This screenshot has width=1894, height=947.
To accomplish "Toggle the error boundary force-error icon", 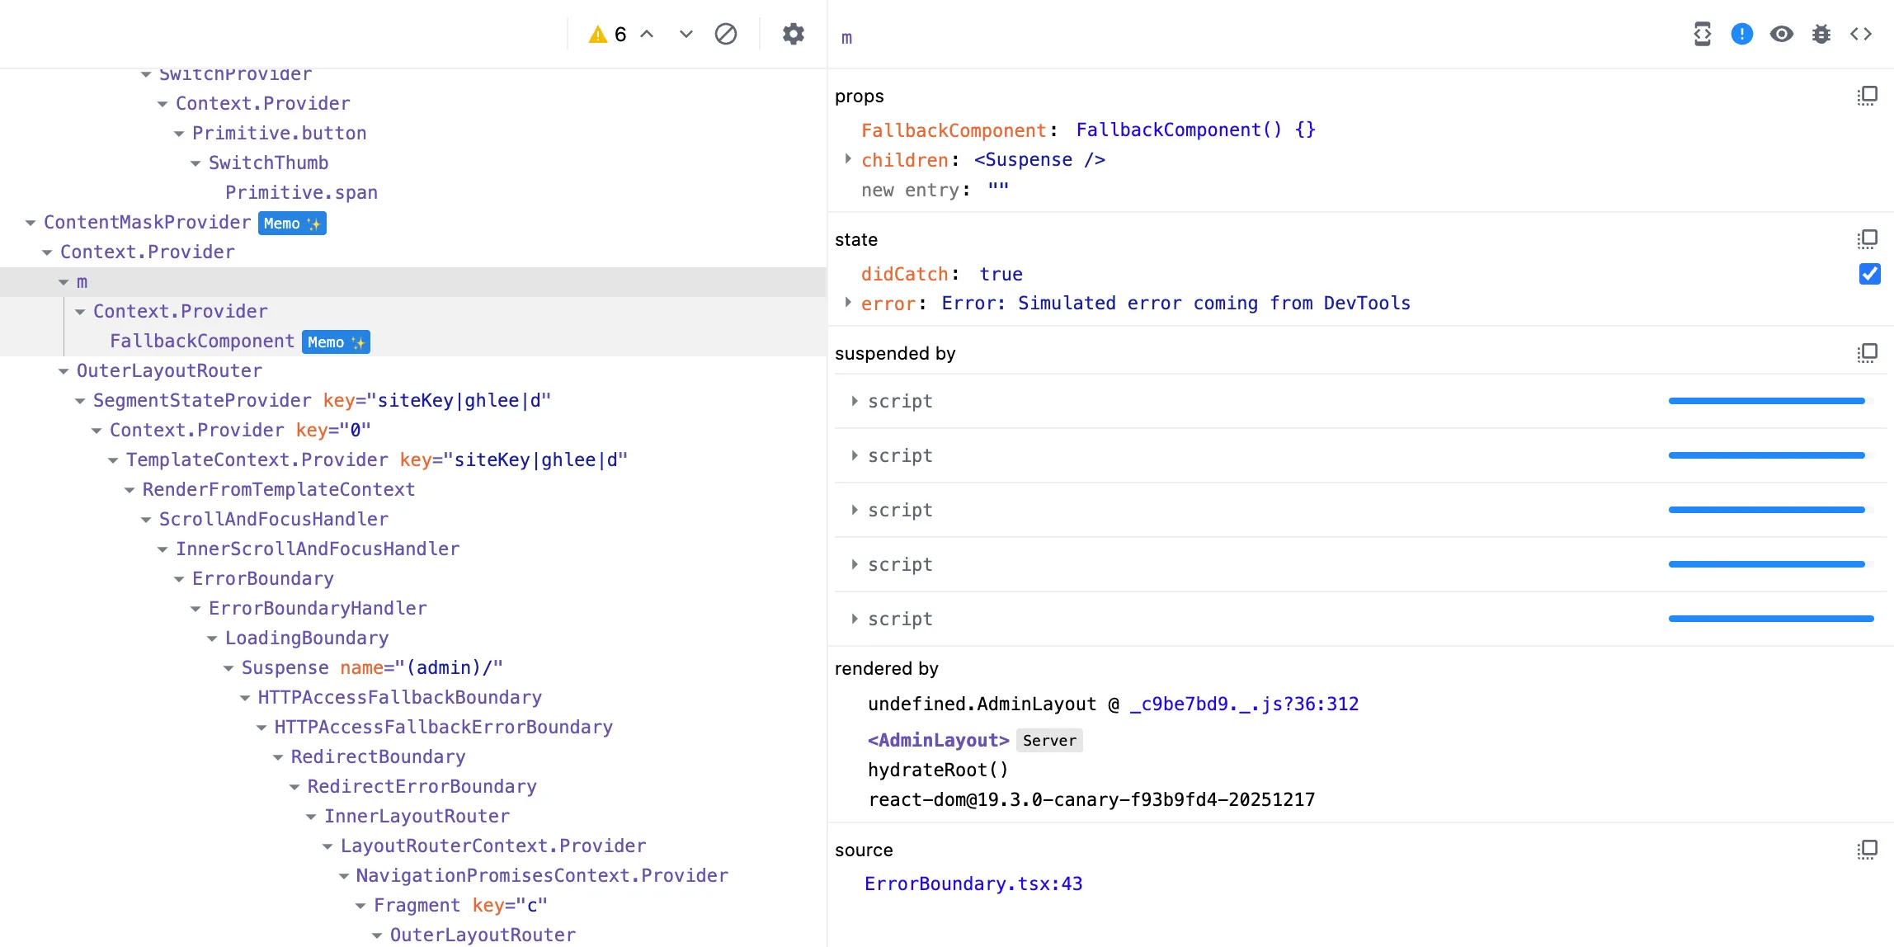I will pyautogui.click(x=1741, y=34).
